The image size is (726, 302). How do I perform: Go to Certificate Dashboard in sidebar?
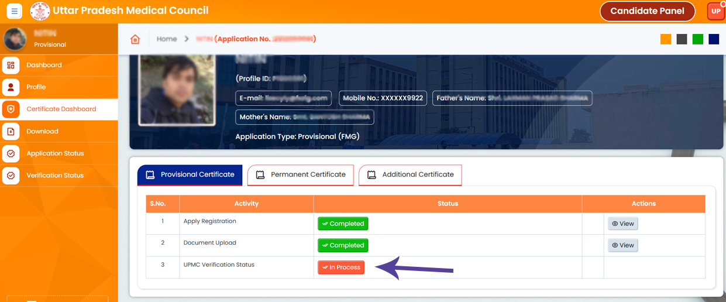pyautogui.click(x=61, y=109)
